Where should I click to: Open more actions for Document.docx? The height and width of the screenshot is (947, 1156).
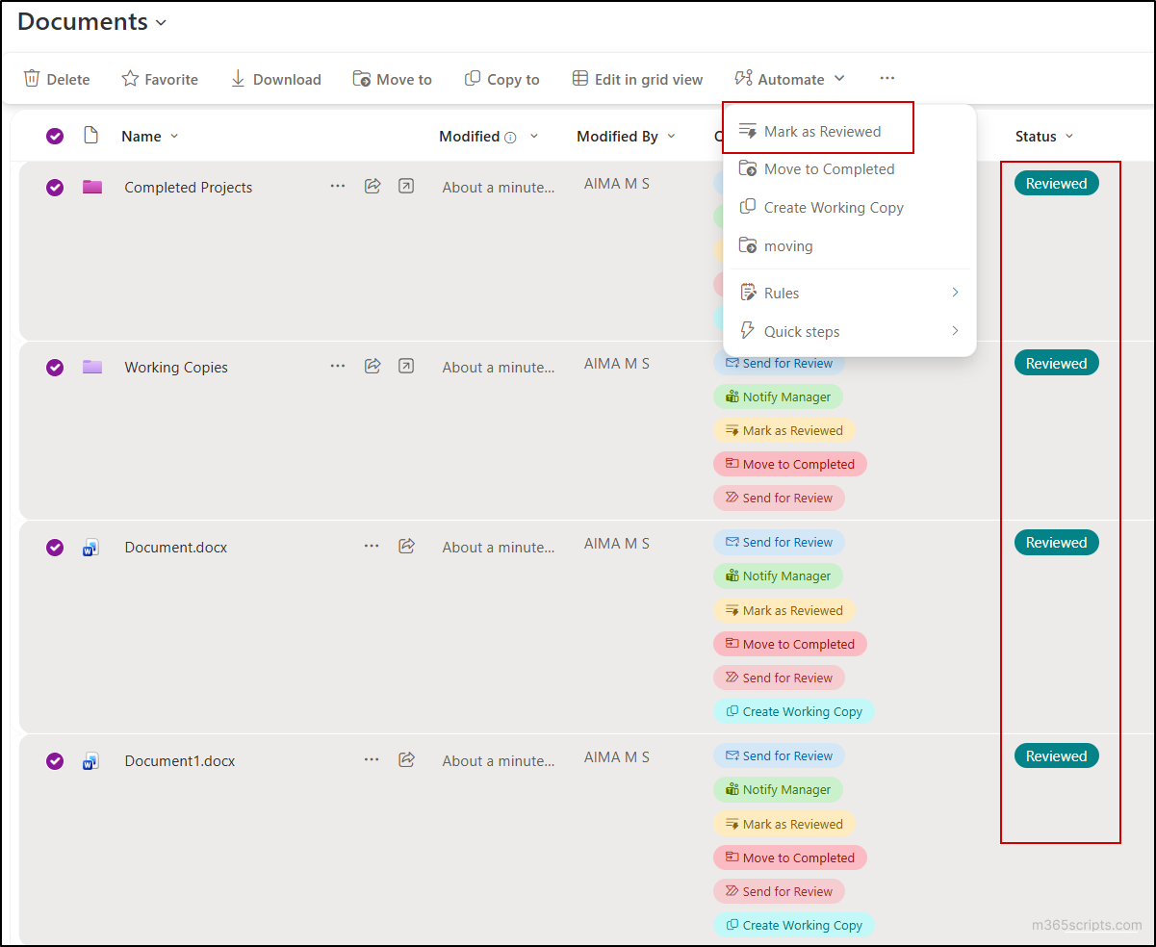coord(372,546)
